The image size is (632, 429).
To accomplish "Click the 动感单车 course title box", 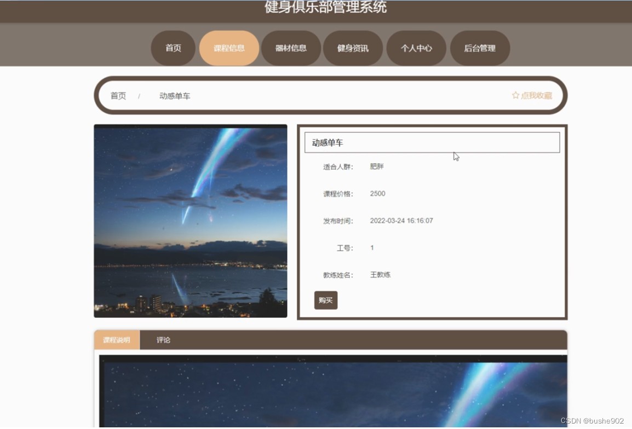I will (432, 143).
